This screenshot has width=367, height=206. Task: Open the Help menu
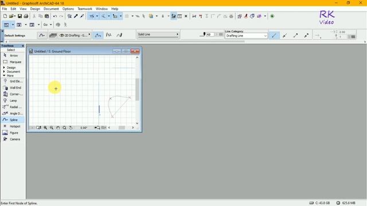(115, 9)
